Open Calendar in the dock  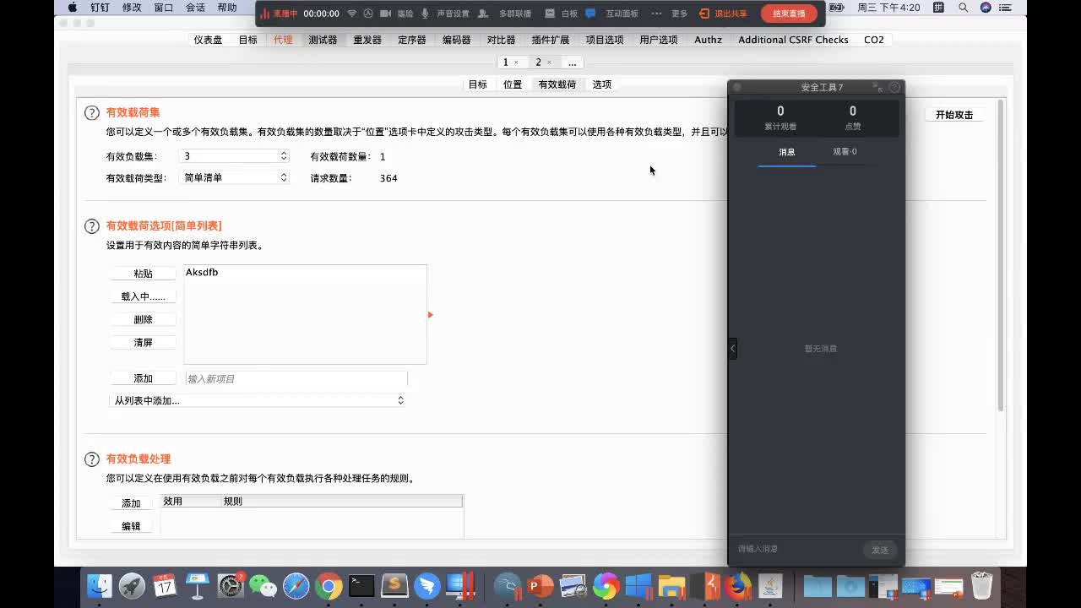point(164,585)
